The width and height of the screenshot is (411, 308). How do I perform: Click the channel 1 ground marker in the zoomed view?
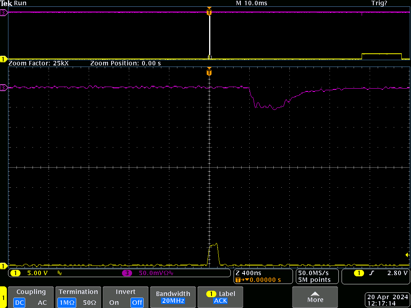point(4,265)
